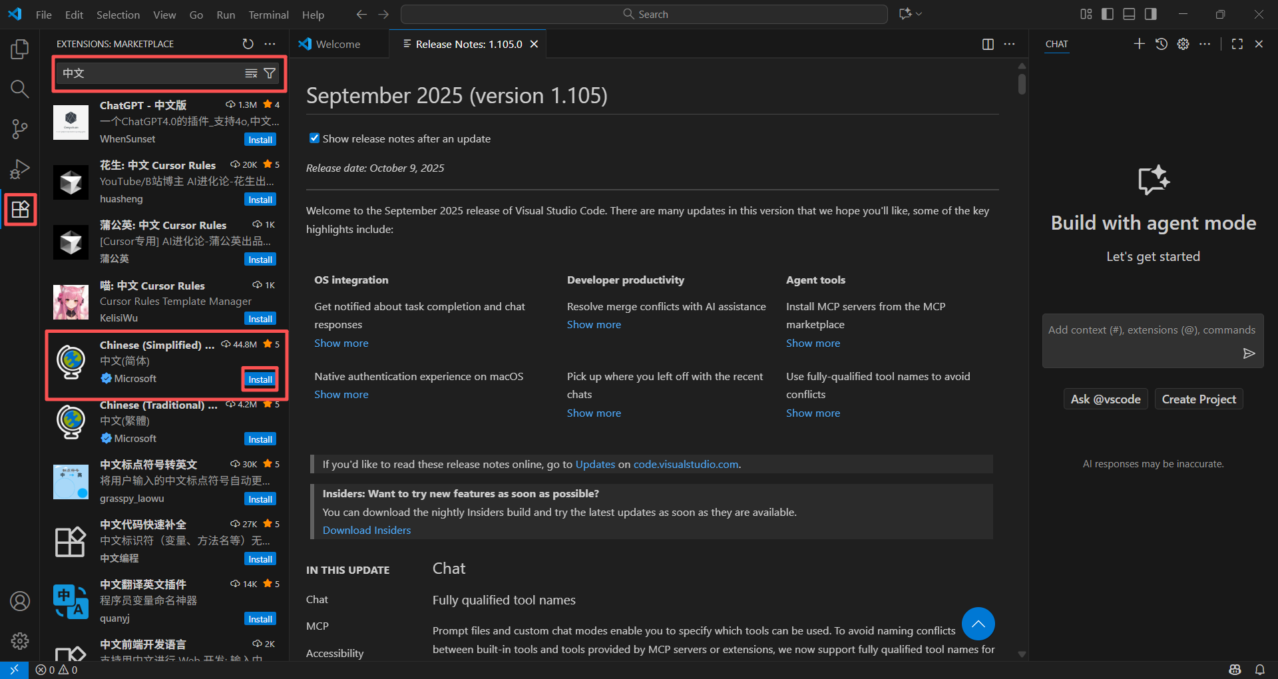Open the Selection menu
Screen dimensions: 1278x679
[x=118, y=14]
